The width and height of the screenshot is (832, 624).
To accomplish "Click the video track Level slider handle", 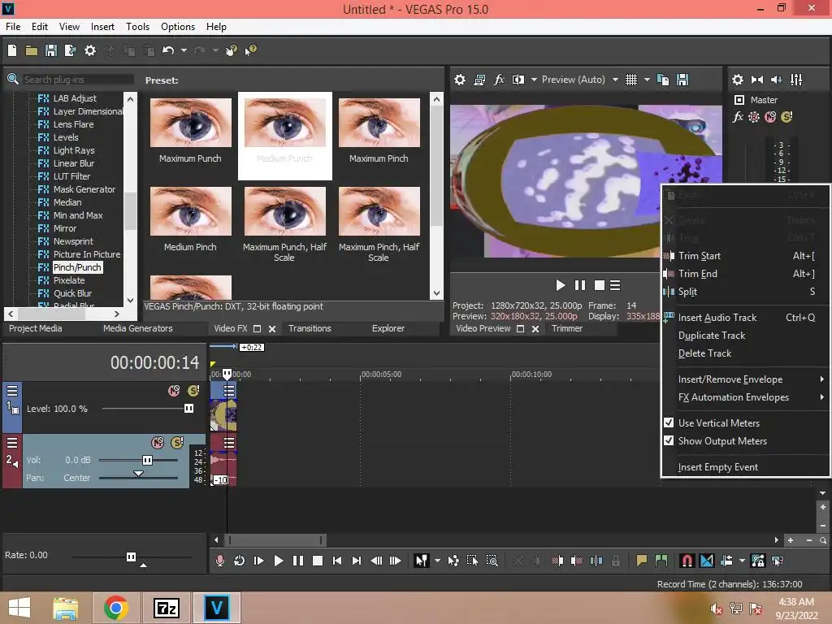I will [188, 409].
